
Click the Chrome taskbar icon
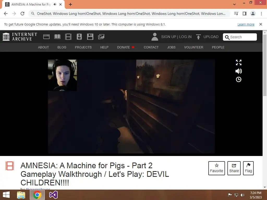[x=37, y=195]
